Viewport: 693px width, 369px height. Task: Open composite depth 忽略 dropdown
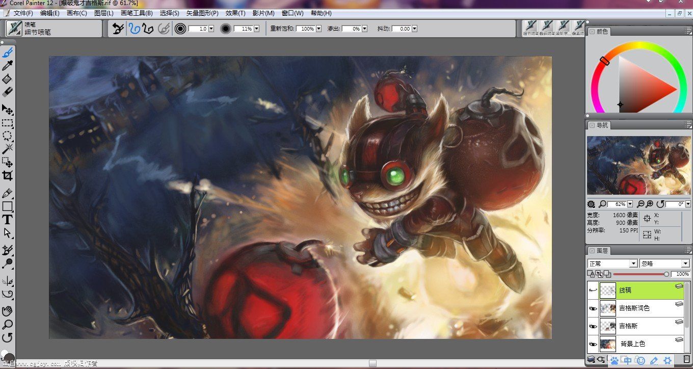pos(686,263)
